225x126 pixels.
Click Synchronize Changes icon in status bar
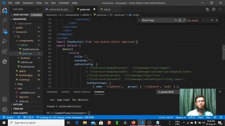pyautogui.click(x=19, y=117)
